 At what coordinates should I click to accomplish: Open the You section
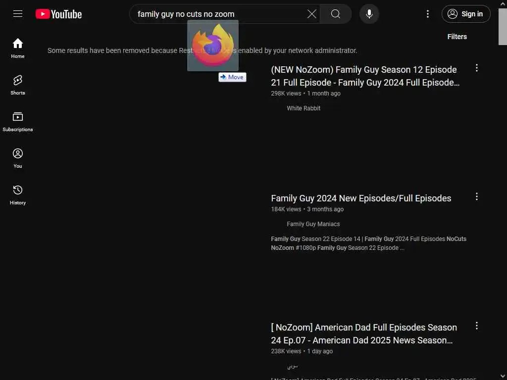click(x=18, y=158)
